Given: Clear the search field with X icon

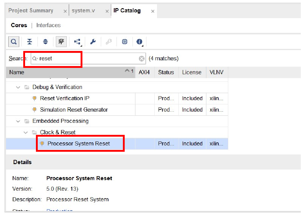Looking at the screenshot, I should tap(142, 59).
